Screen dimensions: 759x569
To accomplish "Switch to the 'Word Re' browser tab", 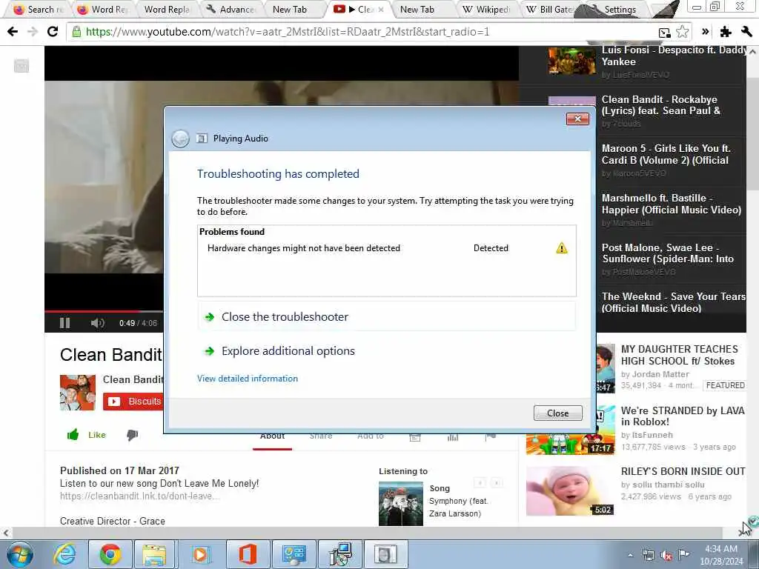I will coord(104,9).
